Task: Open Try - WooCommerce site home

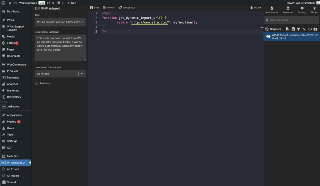Action: pyautogui.click(x=23, y=3)
